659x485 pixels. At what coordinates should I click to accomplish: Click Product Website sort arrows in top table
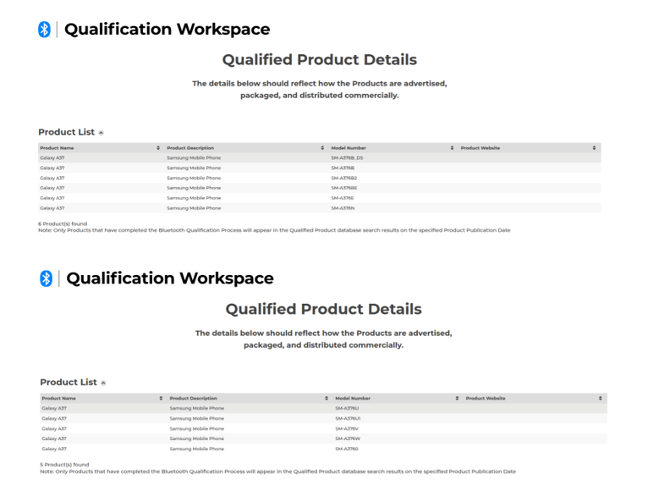[x=594, y=148]
